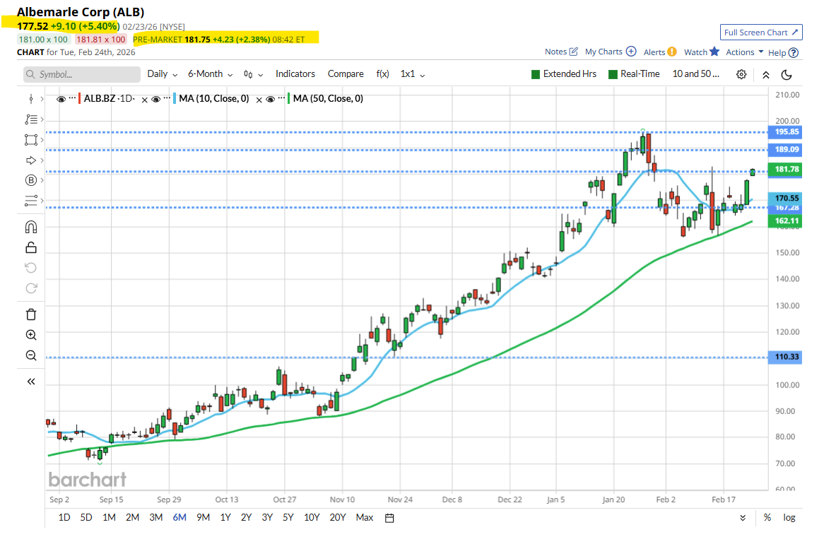Viewport: 836px width, 544px height.
Task: Open chart settings gear
Action: pos(741,74)
